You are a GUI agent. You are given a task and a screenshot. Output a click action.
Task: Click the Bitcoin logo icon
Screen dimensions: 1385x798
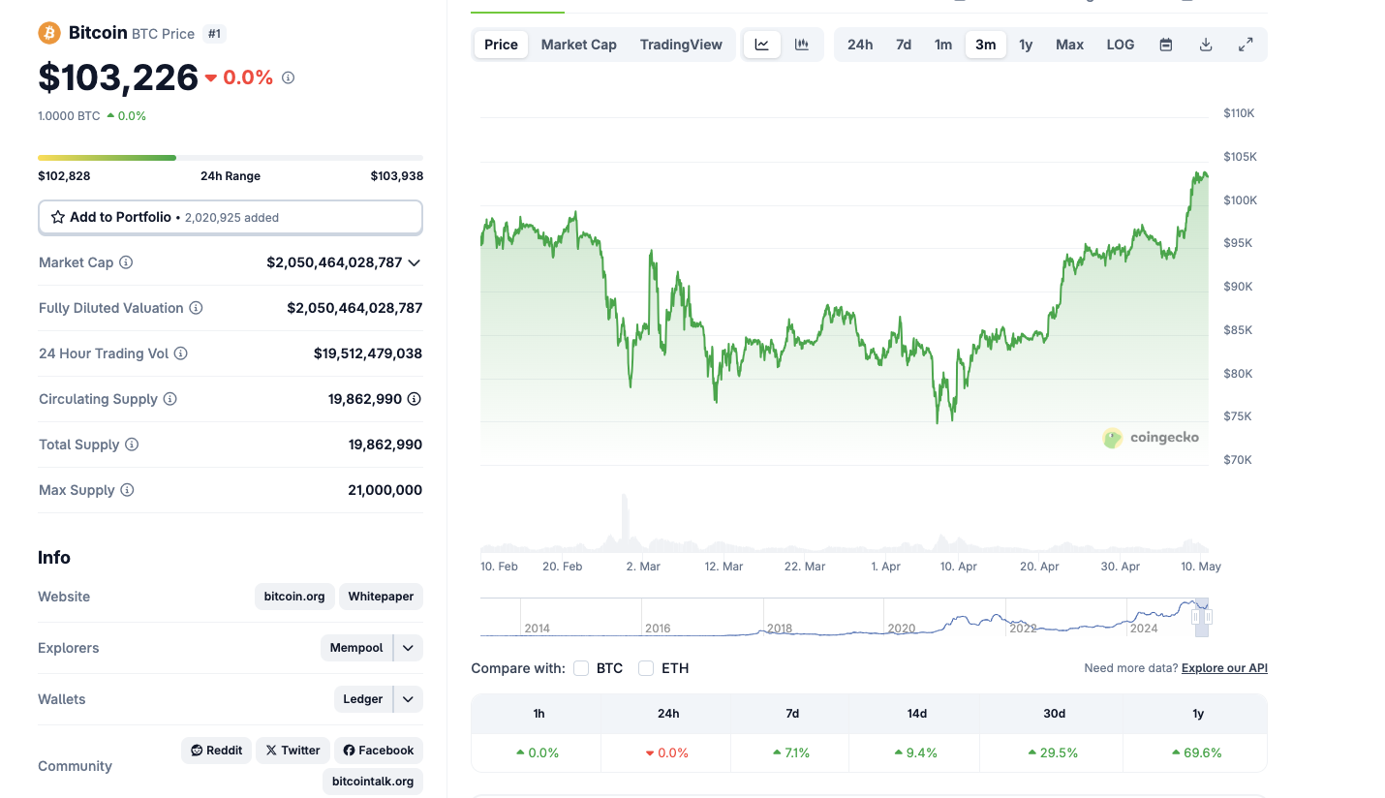tap(48, 33)
